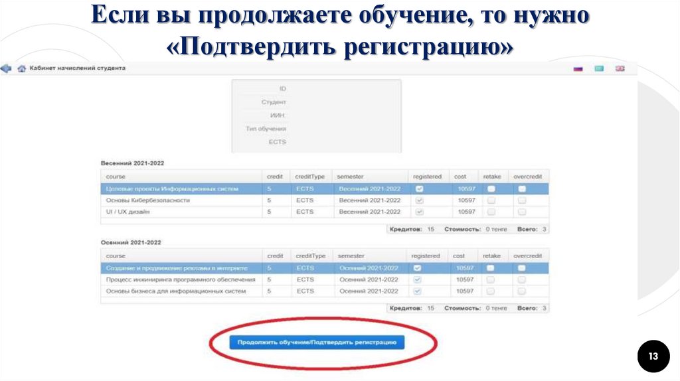Screen dimensions: 680x381
Task: Click Весенний 2021-2022 section heading
Action: point(132,163)
